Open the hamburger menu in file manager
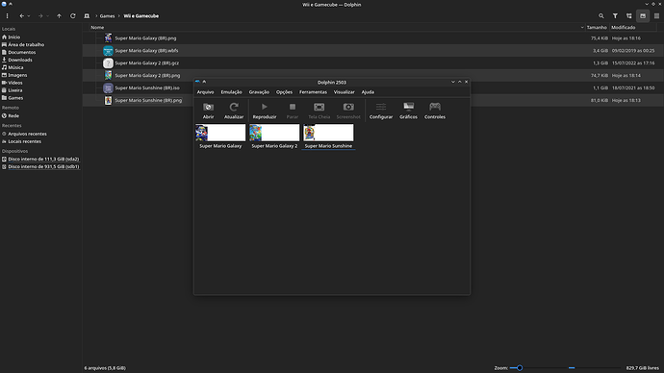The width and height of the screenshot is (664, 373). pos(657,16)
